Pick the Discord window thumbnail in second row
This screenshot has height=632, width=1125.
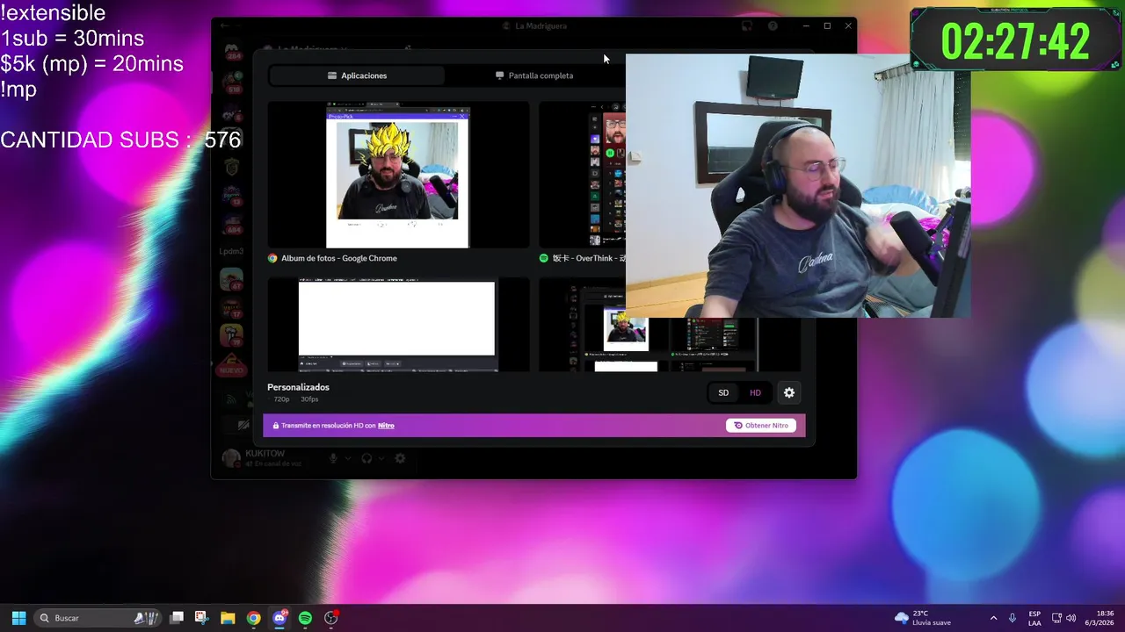670,344
